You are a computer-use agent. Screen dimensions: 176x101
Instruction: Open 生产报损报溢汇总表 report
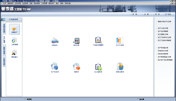165,57
